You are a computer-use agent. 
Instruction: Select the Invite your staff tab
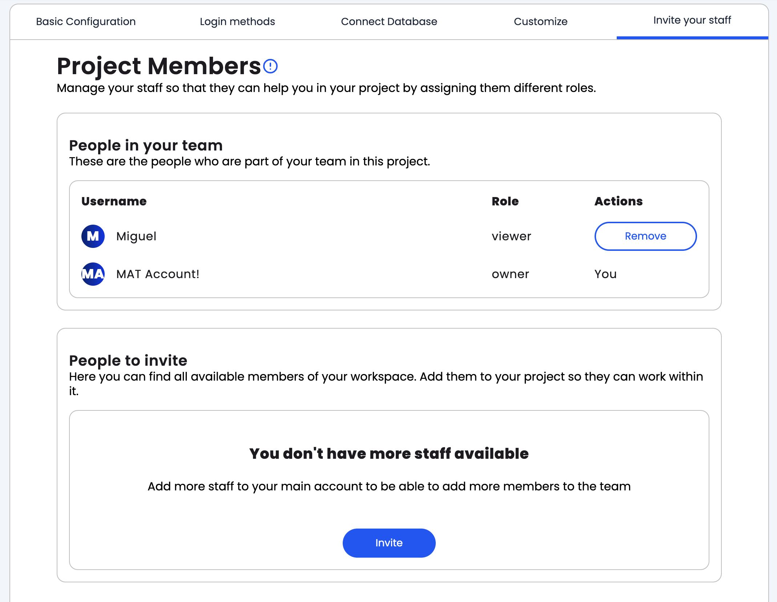point(692,20)
